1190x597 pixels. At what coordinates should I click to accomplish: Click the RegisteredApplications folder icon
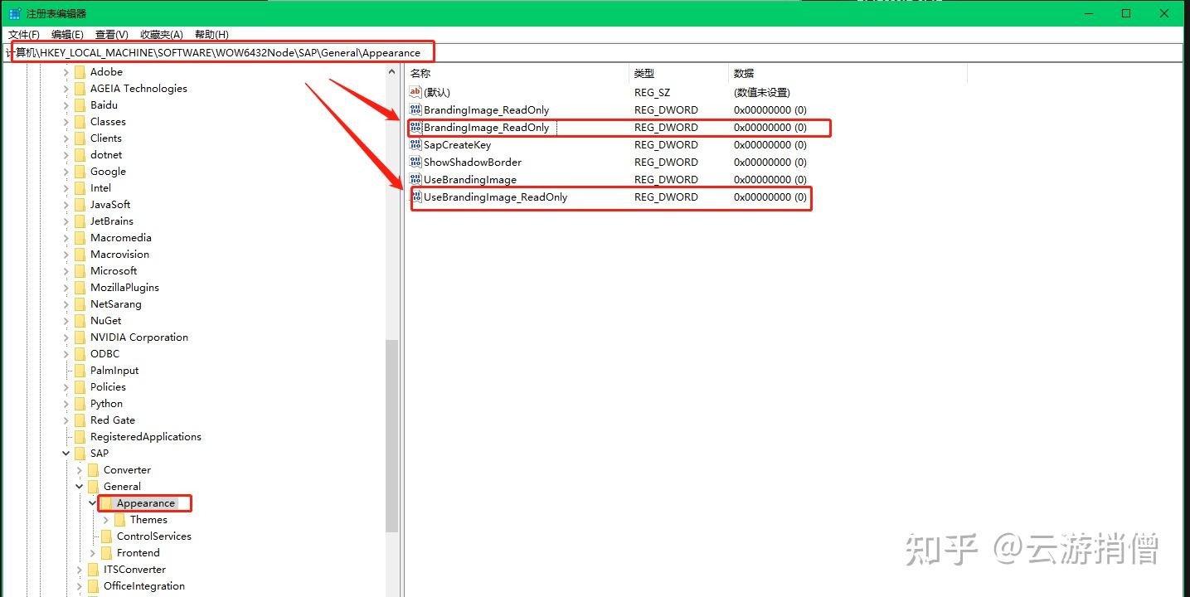coord(80,437)
